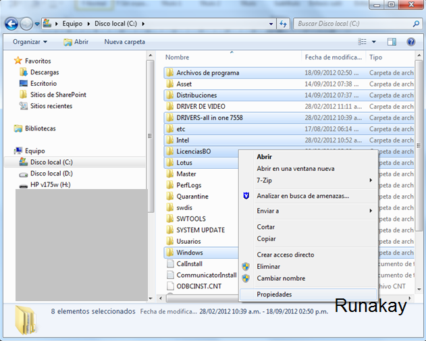
Task: Open the help question mark icon
Action: (x=410, y=42)
